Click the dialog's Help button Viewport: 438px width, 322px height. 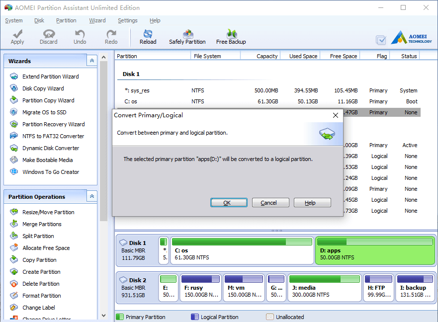coord(312,203)
